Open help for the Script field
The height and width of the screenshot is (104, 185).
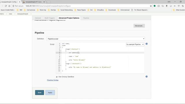(x=147, y=44)
